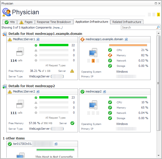Click the vertical scrollbar thumb
Viewport: 162px width, 159px height.
coord(158,83)
